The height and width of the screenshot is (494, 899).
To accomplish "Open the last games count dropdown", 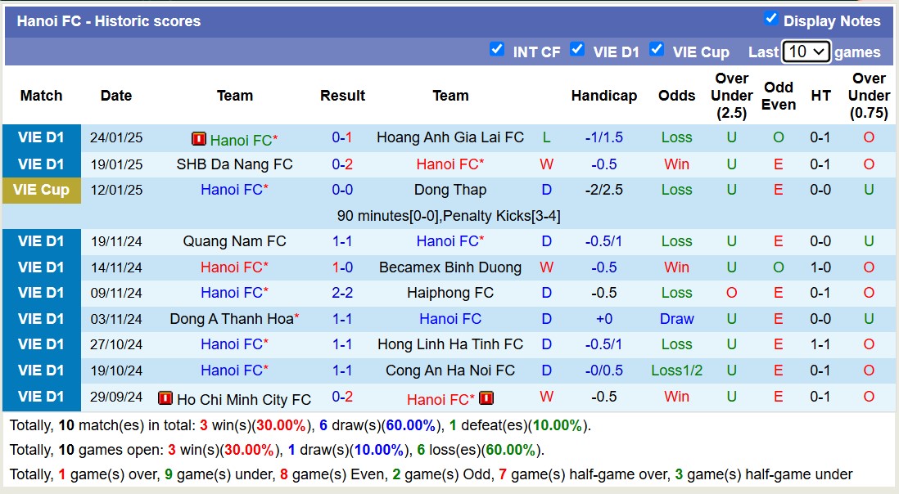I will 806,51.
